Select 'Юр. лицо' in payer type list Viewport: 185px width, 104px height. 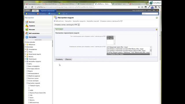pos(110,38)
